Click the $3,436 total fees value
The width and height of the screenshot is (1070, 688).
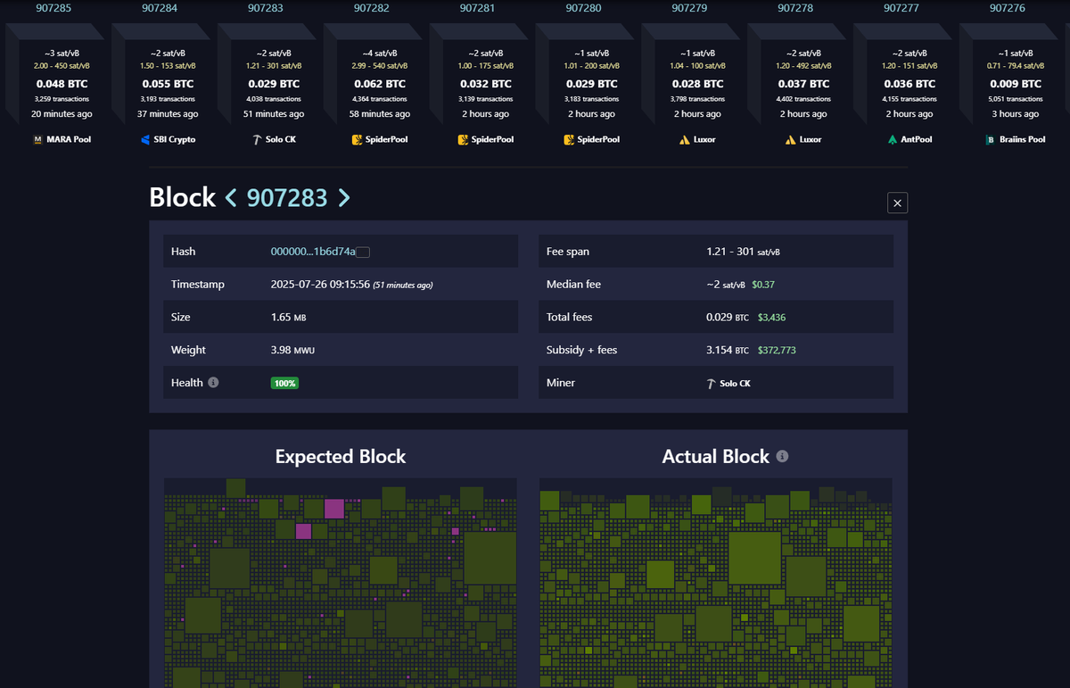pos(771,317)
